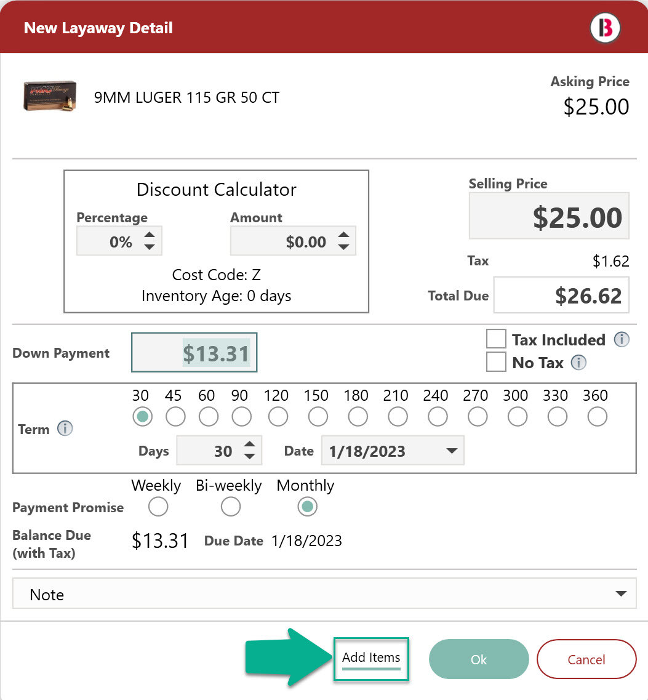Click the Bravo logo icon in header
The width and height of the screenshot is (648, 700).
point(605,28)
